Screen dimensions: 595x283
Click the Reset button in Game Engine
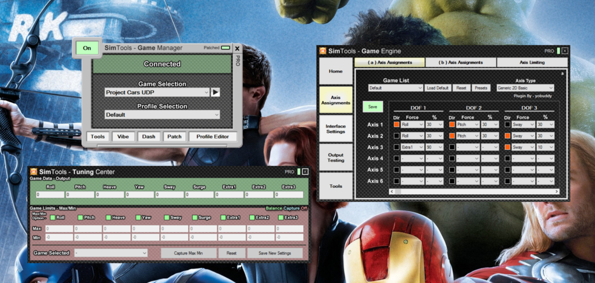pyautogui.click(x=461, y=88)
